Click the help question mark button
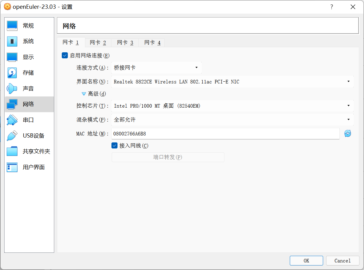This screenshot has width=364, height=270. click(x=332, y=7)
